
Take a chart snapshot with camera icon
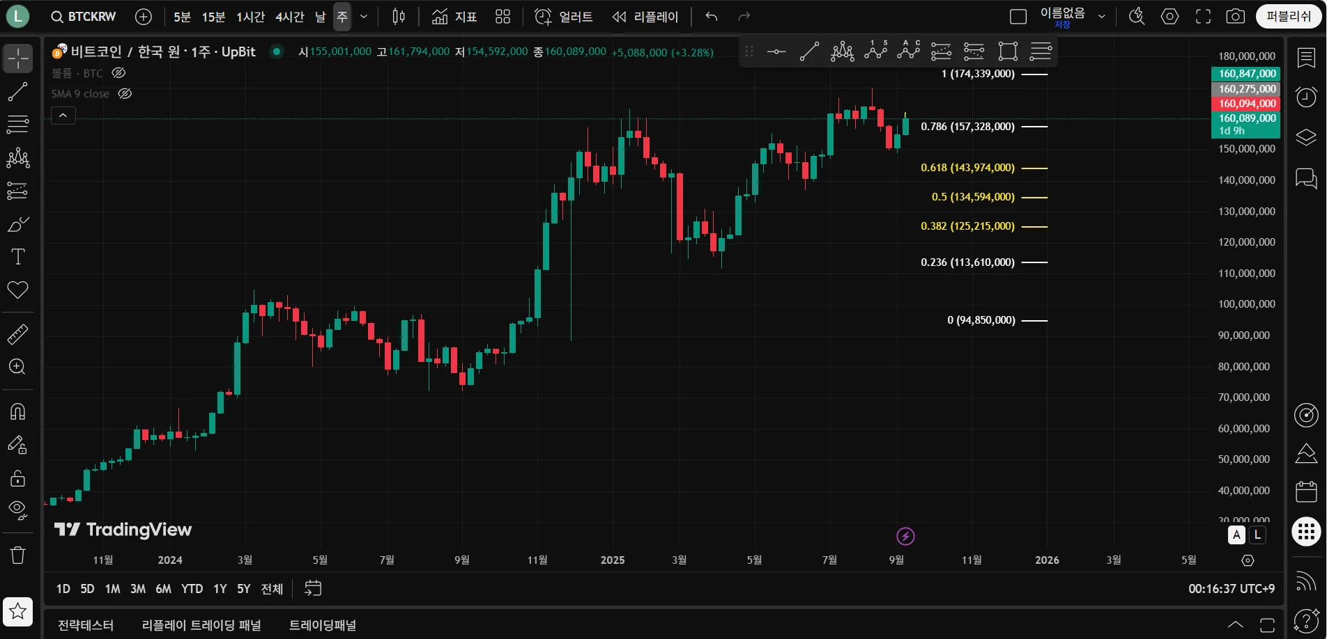pos(1236,17)
